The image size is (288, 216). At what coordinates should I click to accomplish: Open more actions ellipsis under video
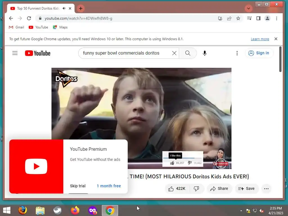pos(266,189)
